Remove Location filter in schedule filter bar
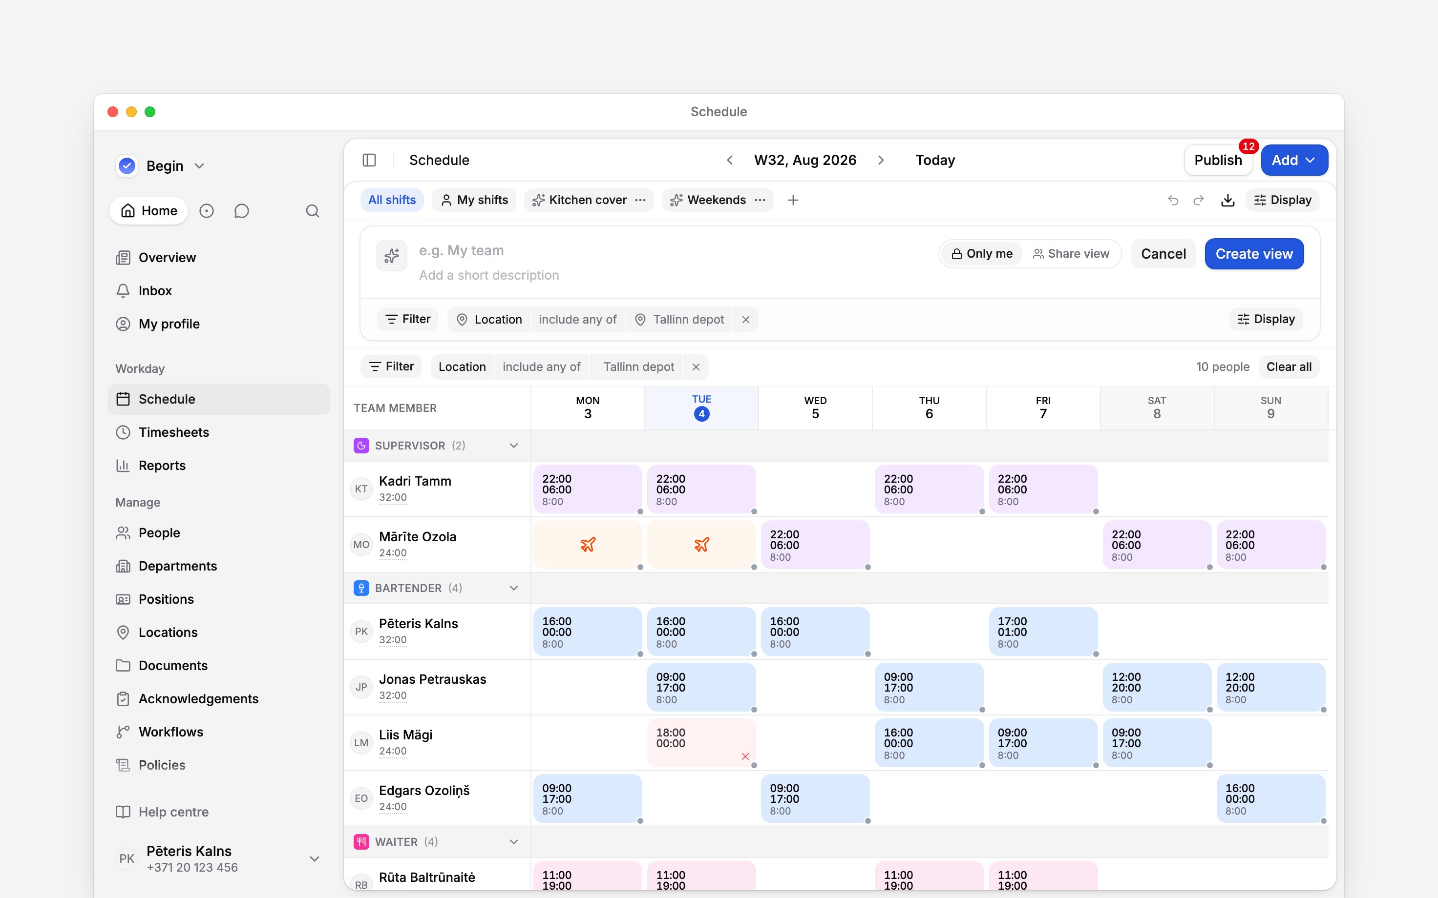 coord(696,367)
